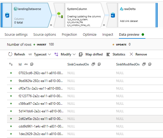Click the Remove button
Screen dimensions: 163x138
(x=138, y=54)
